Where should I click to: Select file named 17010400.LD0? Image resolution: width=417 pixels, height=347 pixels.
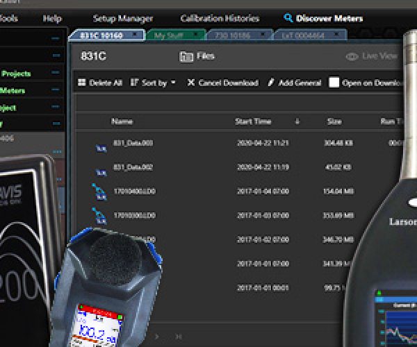(135, 191)
